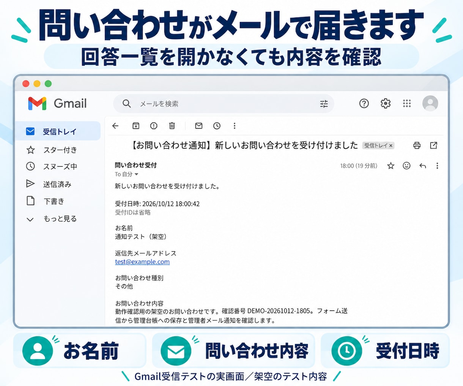Click the お名前 badge at bottom
Image resolution: width=463 pixels, height=386 pixels.
(80, 350)
